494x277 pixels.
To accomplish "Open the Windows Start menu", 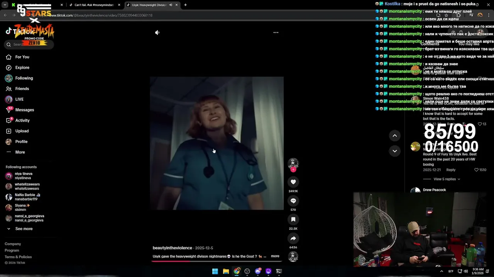I will 215,271.
